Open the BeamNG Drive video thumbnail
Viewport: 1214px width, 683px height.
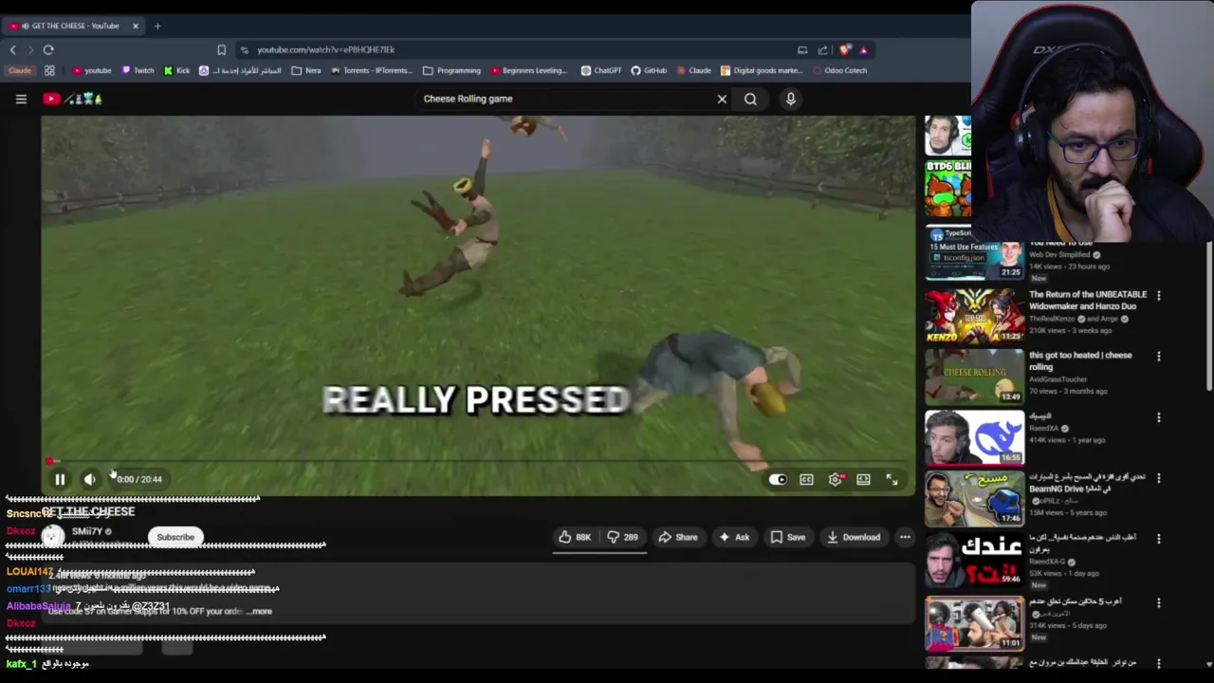pyautogui.click(x=974, y=498)
